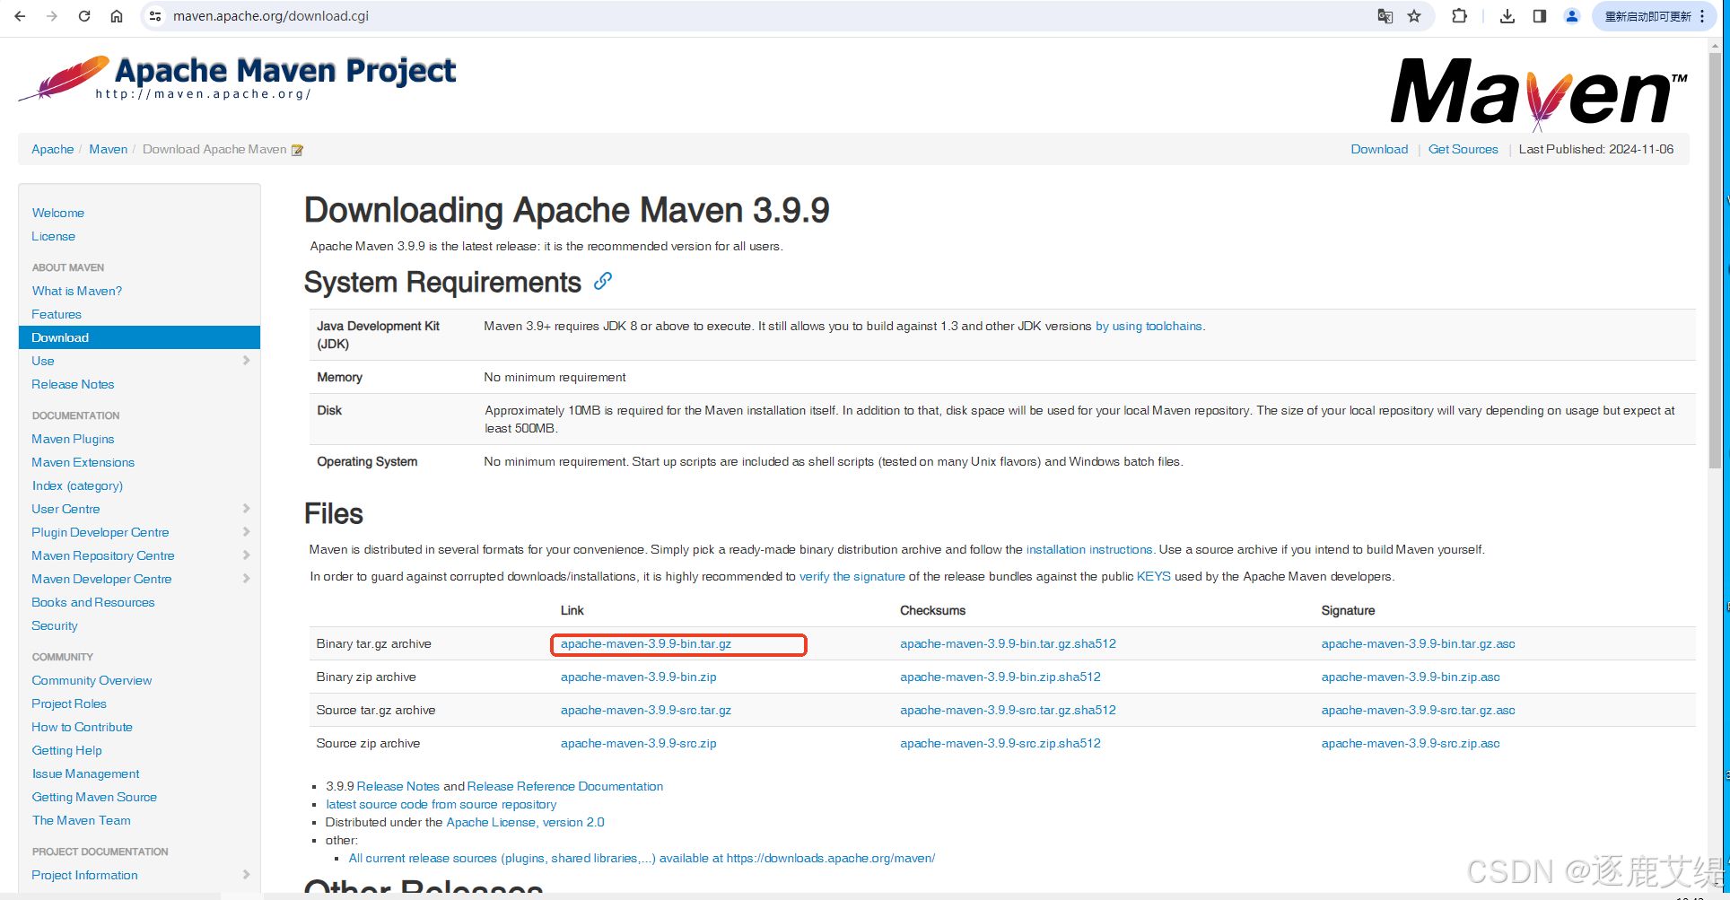Open the browser home page icon

pyautogui.click(x=117, y=16)
